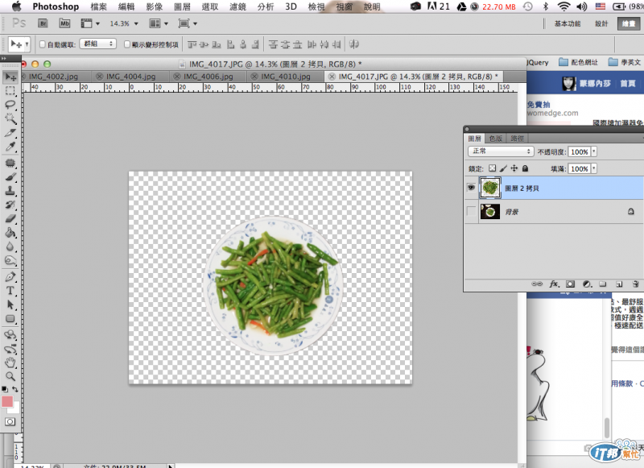The height and width of the screenshot is (468, 644).
Task: Hide the 圖層 2 拷貝 layer
Action: click(x=471, y=188)
